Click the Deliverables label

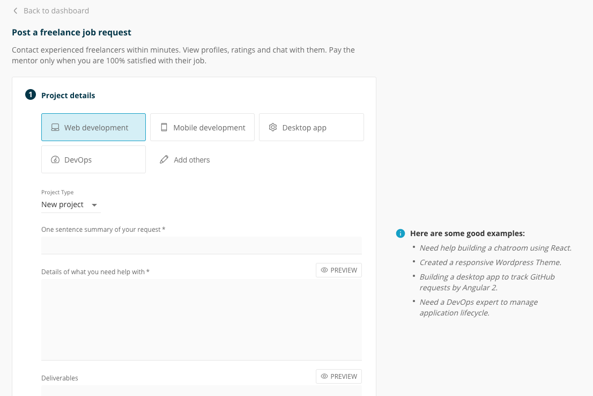(60, 378)
